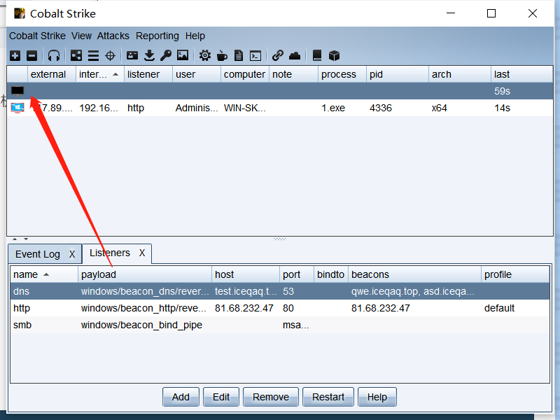Open credentials card icon in toolbar

click(x=132, y=55)
